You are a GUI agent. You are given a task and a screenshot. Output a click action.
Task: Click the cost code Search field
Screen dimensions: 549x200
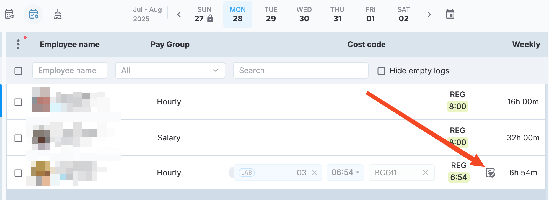pyautogui.click(x=301, y=70)
